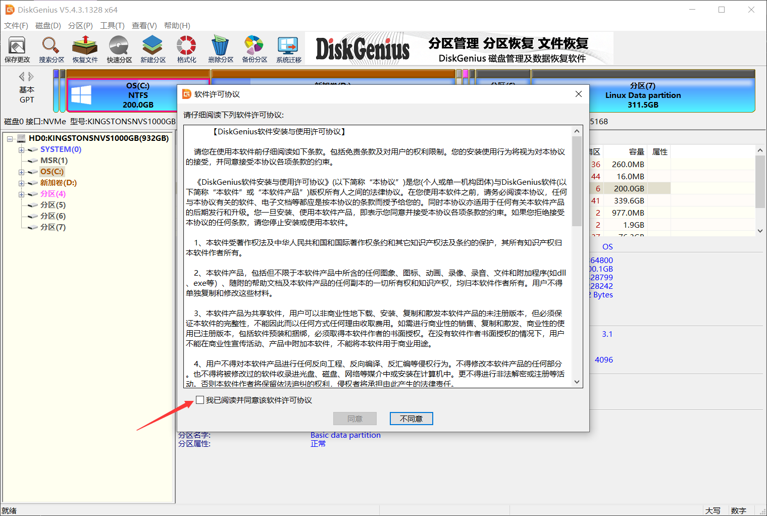Image resolution: width=767 pixels, height=516 pixels.
Task: Collapse the HD0 disk tree node
Action: 10,138
